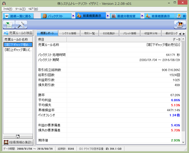
Task: Click the floppy disk save icon under rule list
Action: [x=18, y=136]
